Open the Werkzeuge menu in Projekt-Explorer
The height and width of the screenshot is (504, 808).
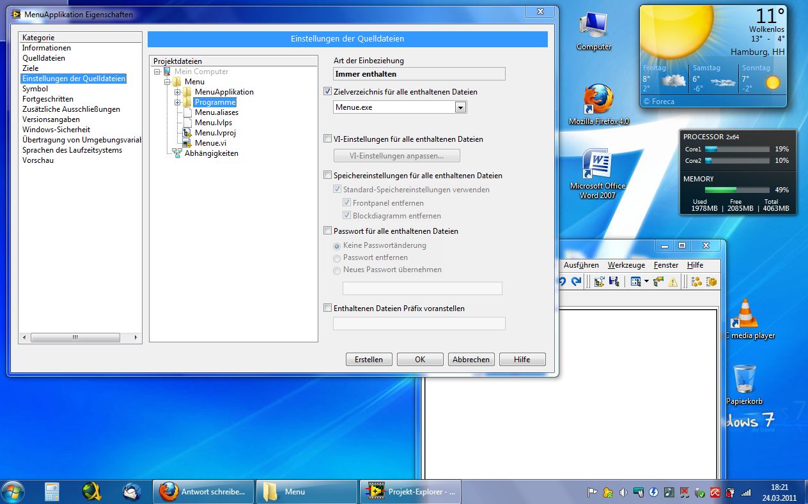click(626, 265)
